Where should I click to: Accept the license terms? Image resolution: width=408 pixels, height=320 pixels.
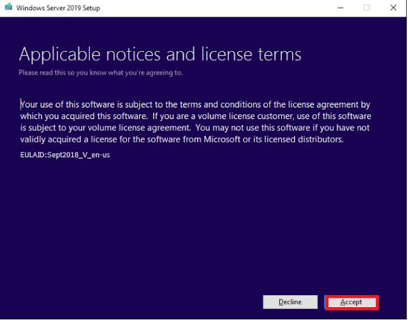352,302
